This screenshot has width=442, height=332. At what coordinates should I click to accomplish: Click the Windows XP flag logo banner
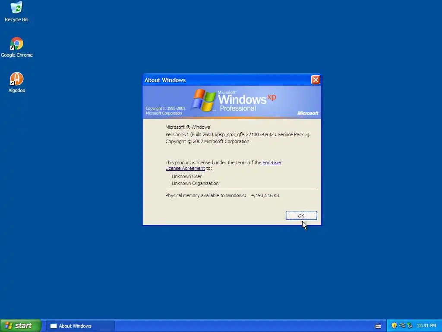point(232,102)
